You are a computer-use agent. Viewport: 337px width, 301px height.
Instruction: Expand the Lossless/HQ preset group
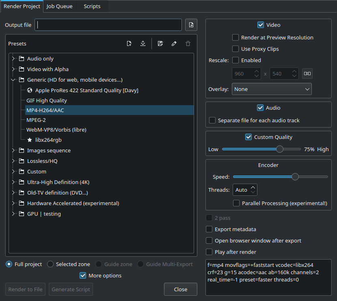tap(13, 161)
